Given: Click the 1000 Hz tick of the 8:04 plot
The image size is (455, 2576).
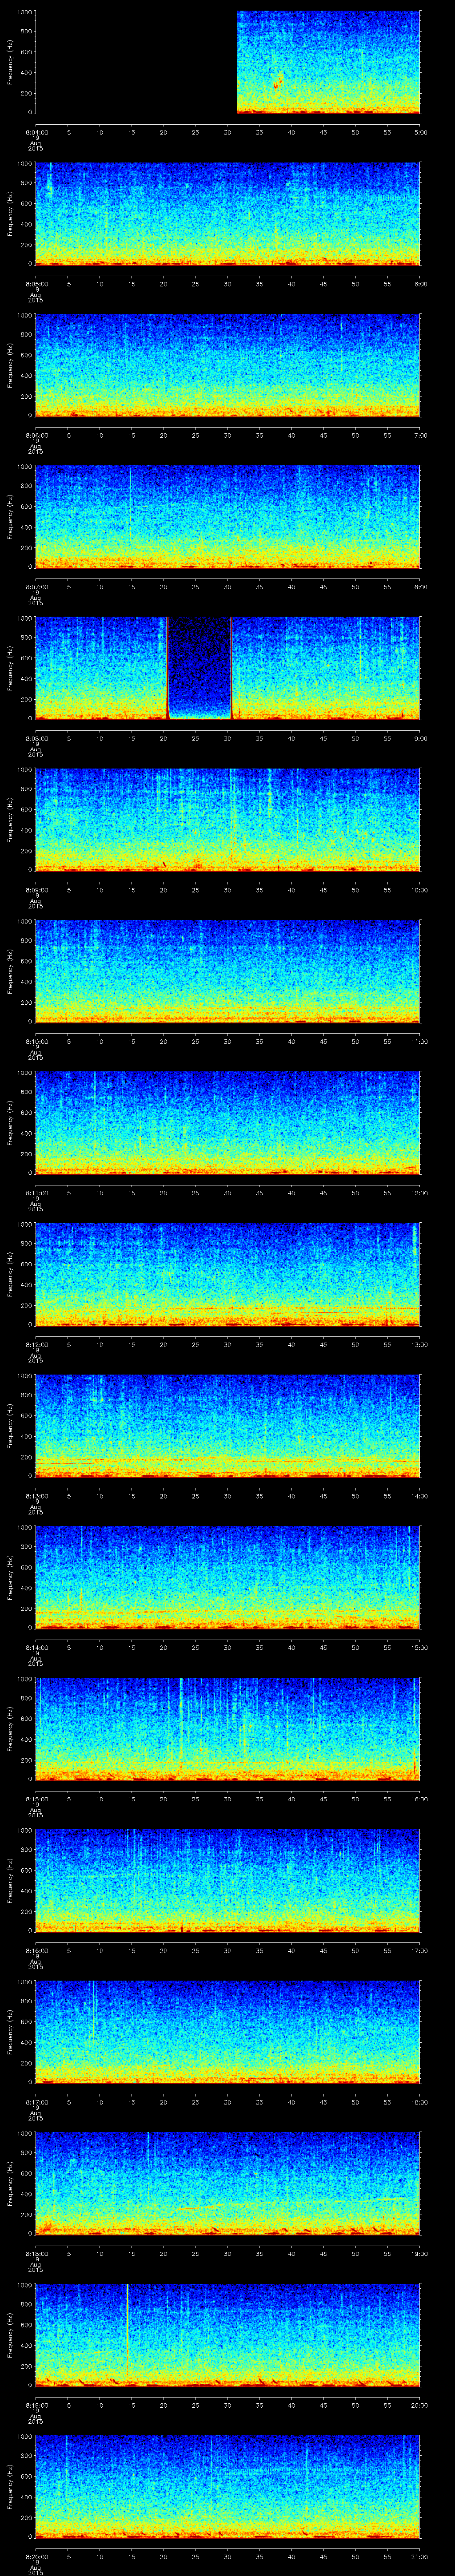Looking at the screenshot, I should point(25,12).
